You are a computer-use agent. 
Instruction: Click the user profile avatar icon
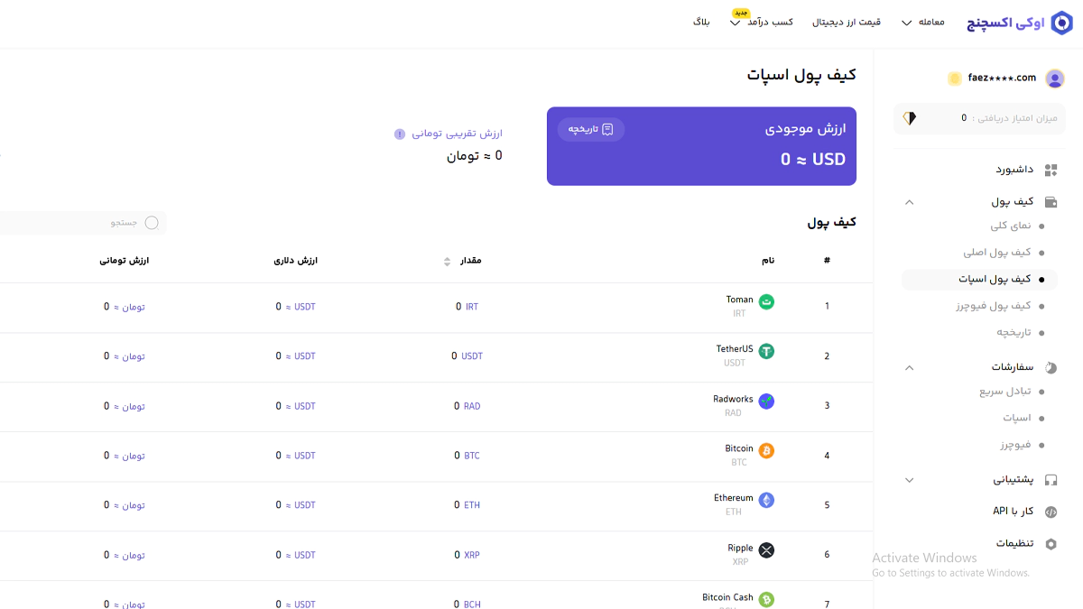1054,78
